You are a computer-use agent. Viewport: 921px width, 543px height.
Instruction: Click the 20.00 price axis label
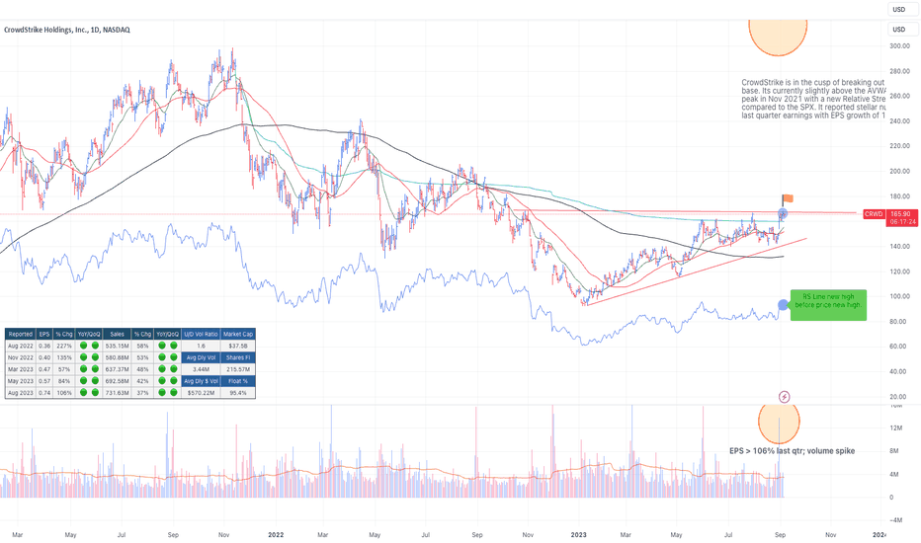(x=899, y=397)
